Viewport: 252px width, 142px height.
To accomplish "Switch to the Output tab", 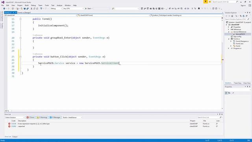I will (15, 137).
